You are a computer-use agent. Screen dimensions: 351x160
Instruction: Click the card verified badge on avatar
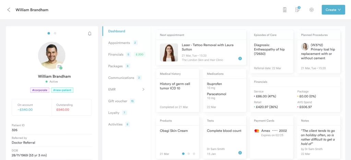pos(60,67)
